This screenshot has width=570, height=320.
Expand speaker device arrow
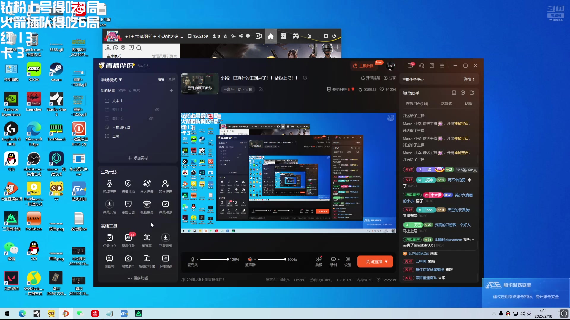[255, 260]
